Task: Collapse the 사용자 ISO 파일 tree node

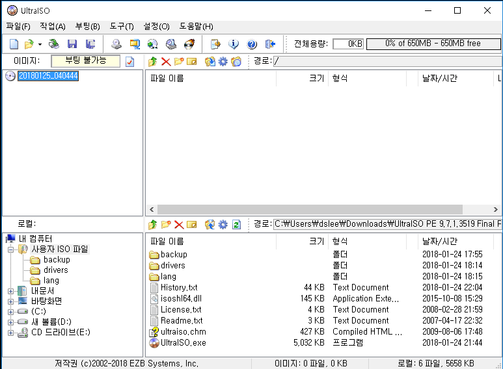Action: pos(10,249)
